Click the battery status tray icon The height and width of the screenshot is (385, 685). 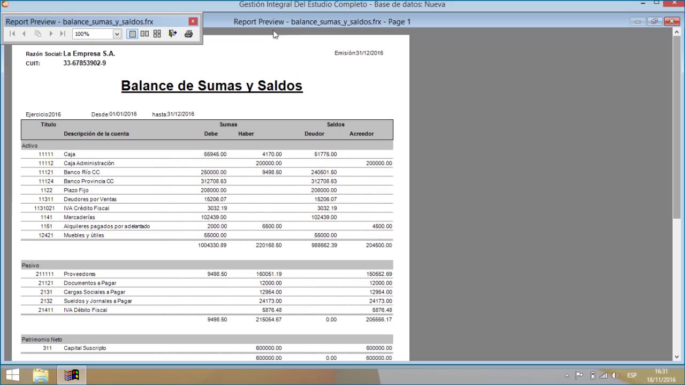(592, 375)
